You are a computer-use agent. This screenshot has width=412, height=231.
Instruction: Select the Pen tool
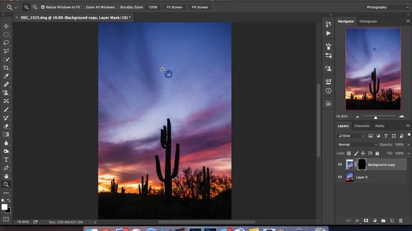(x=6, y=168)
